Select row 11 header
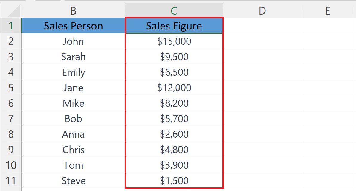This screenshot has height=191, width=356. 11,181
